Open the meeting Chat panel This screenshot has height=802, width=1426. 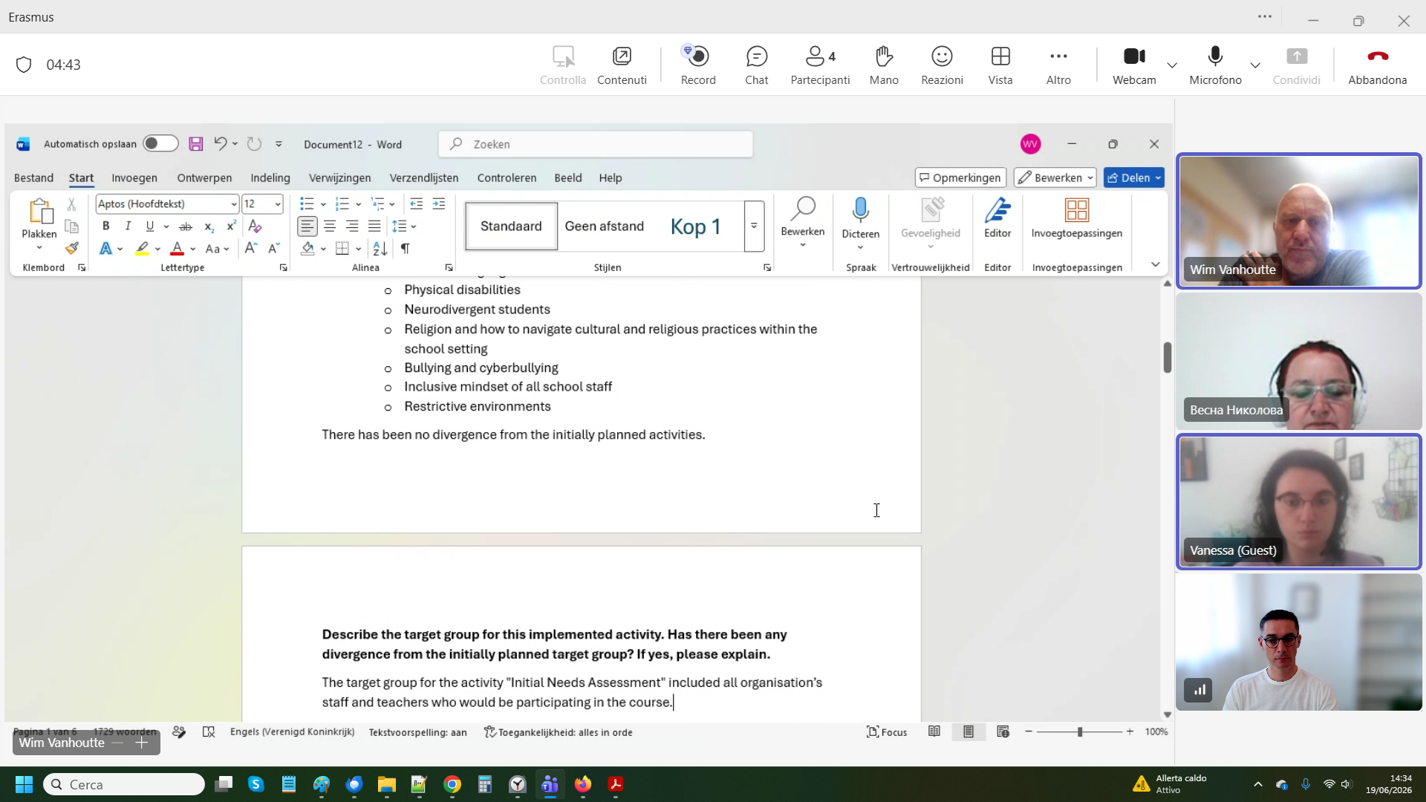point(756,65)
